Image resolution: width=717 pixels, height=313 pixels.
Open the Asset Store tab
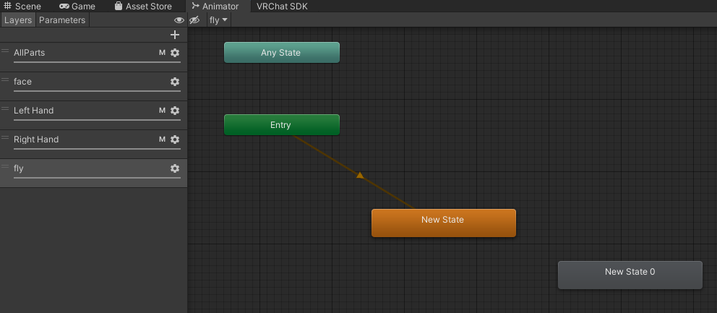143,7
